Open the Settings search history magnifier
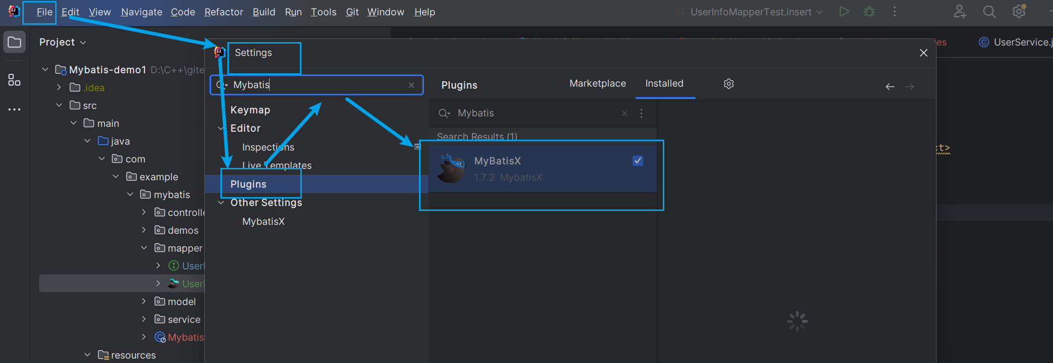1053x363 pixels. (221, 85)
